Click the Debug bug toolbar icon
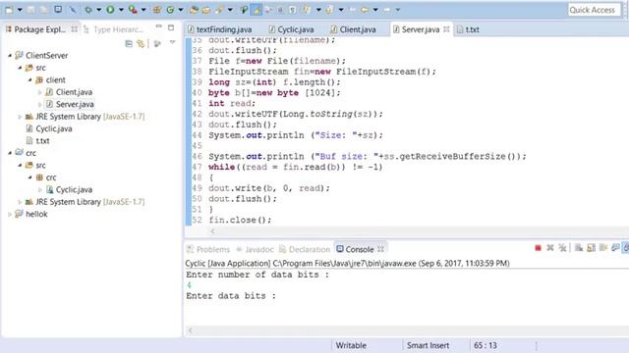This screenshot has height=353, width=629. click(87, 10)
